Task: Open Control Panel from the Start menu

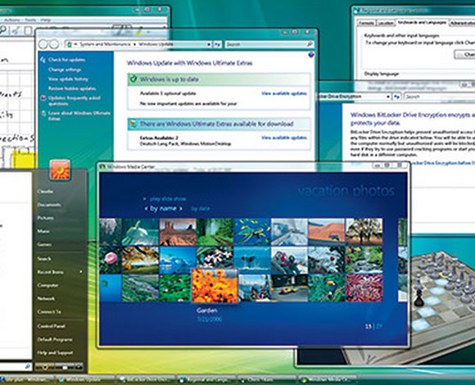Action: point(51,326)
